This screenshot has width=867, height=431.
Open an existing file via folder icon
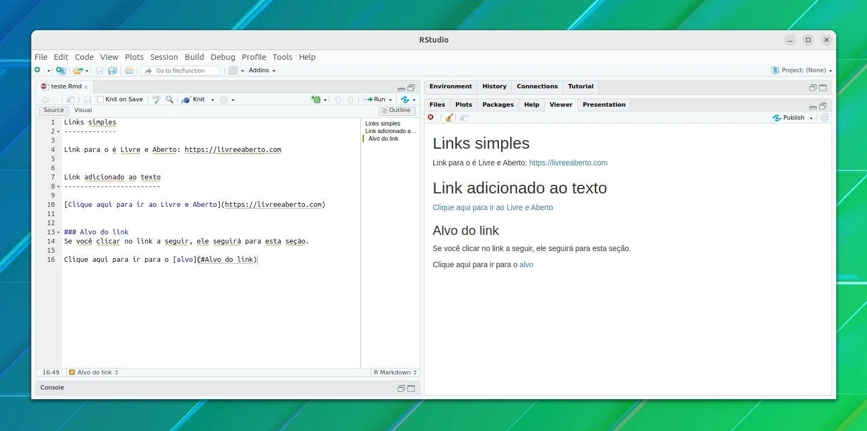[78, 71]
